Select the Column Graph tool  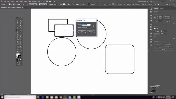(20, 47)
